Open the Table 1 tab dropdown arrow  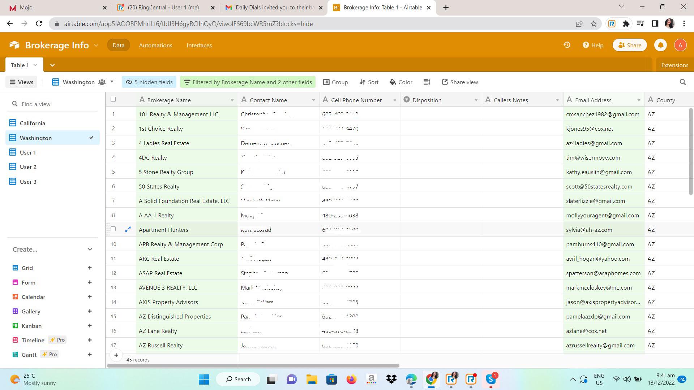point(35,65)
